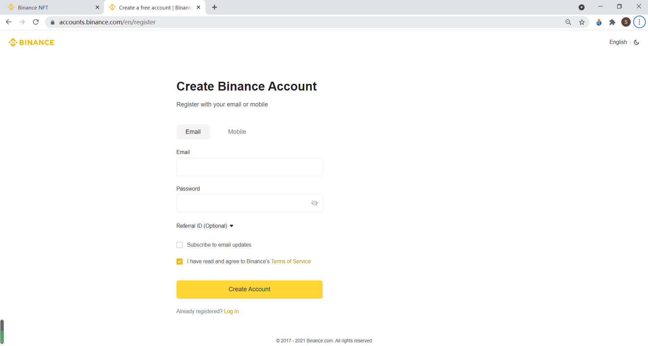The width and height of the screenshot is (648, 346).
Task: Select the Email registration tab
Action: 193,132
